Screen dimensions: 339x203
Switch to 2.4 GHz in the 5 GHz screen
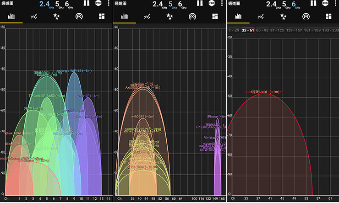click(x=160, y=4)
